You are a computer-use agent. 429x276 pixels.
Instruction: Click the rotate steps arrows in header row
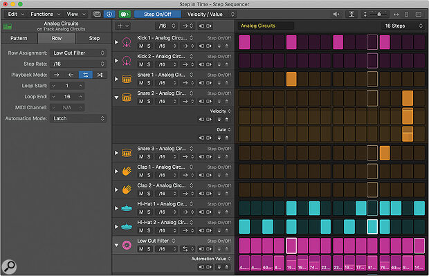click(x=206, y=26)
